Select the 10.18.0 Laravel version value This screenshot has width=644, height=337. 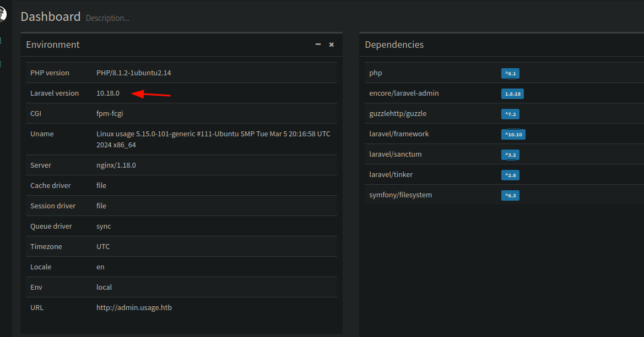coord(108,93)
